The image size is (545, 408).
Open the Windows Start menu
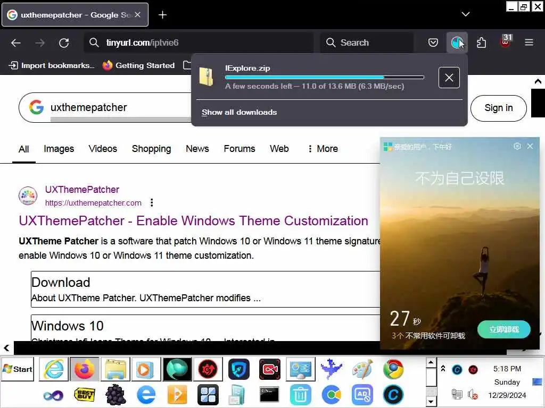tap(18, 369)
